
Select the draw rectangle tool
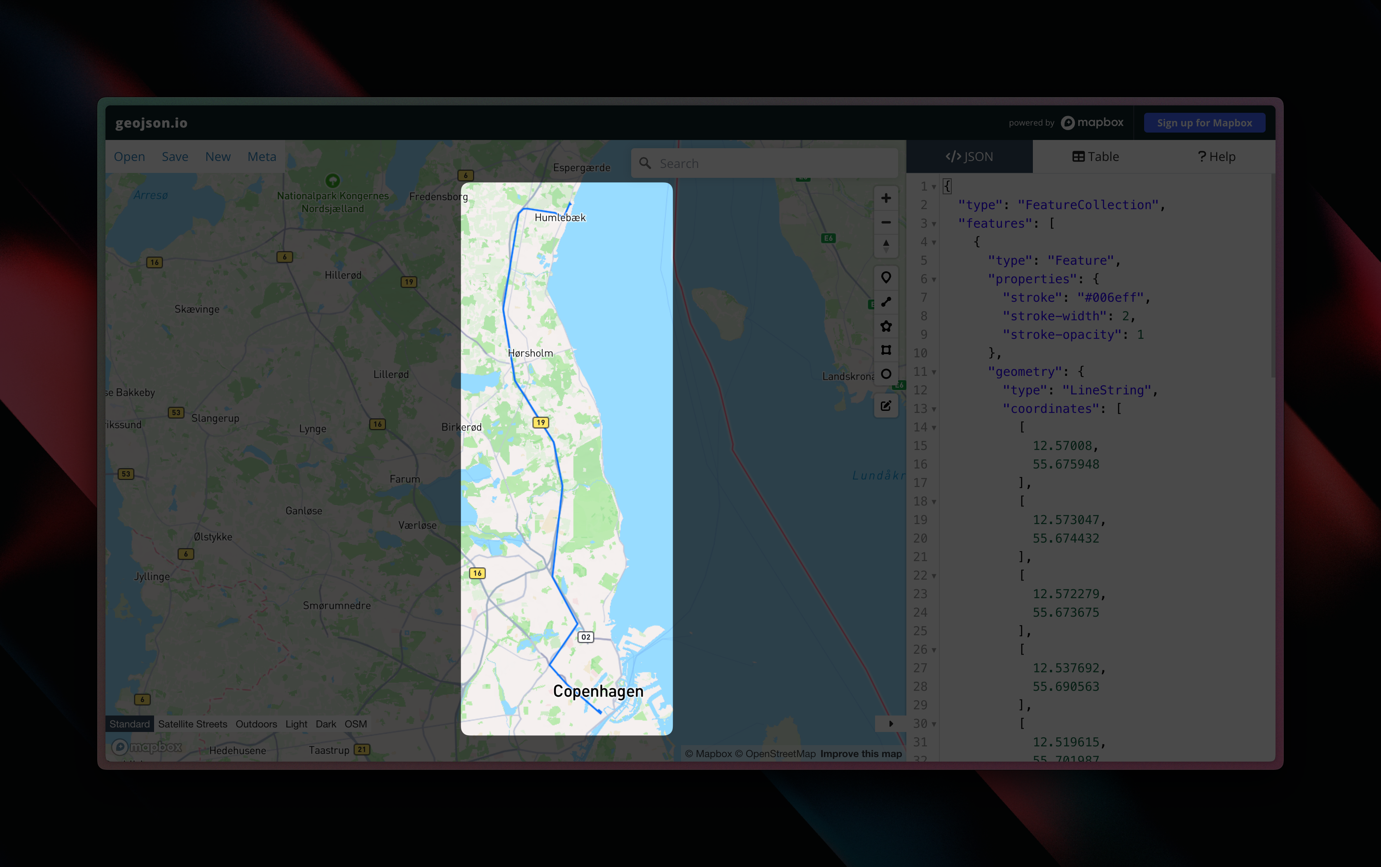[x=885, y=350]
